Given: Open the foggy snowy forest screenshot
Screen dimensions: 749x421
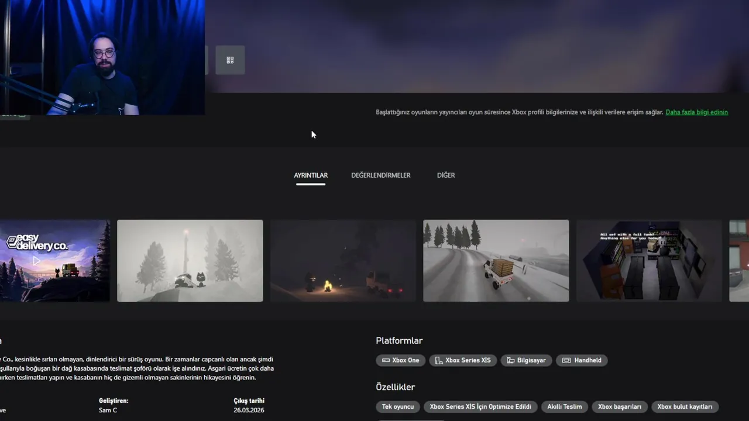Looking at the screenshot, I should (190, 261).
